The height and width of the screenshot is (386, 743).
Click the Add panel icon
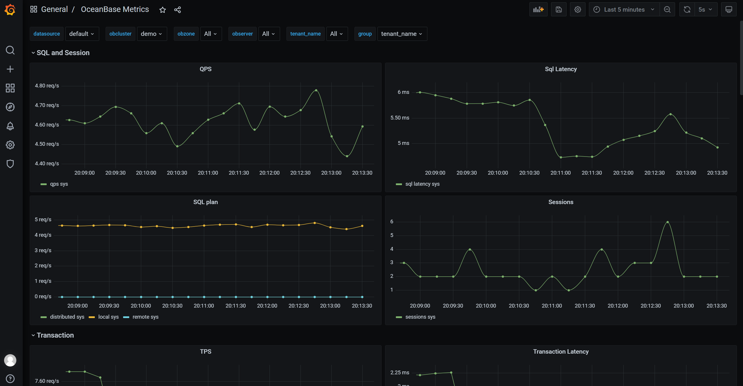[x=538, y=10]
